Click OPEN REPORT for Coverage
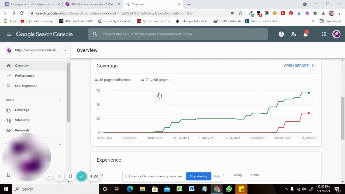 (x=299, y=66)
